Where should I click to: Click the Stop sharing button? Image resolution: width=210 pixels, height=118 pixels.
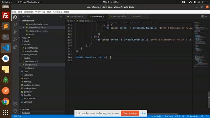pyautogui.click(x=130, y=113)
